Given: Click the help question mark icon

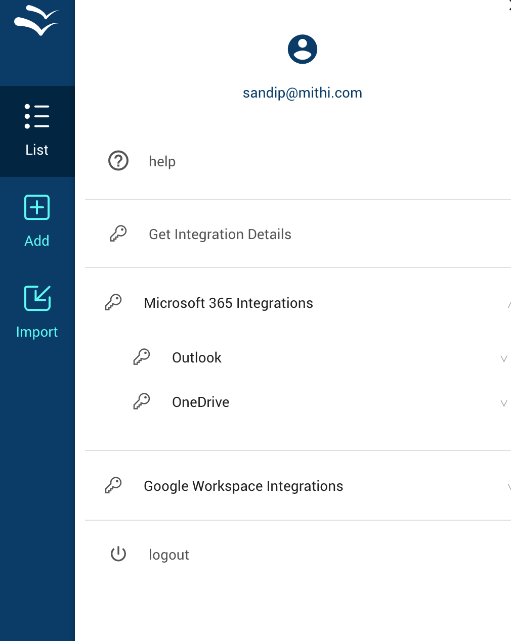Looking at the screenshot, I should coord(118,161).
